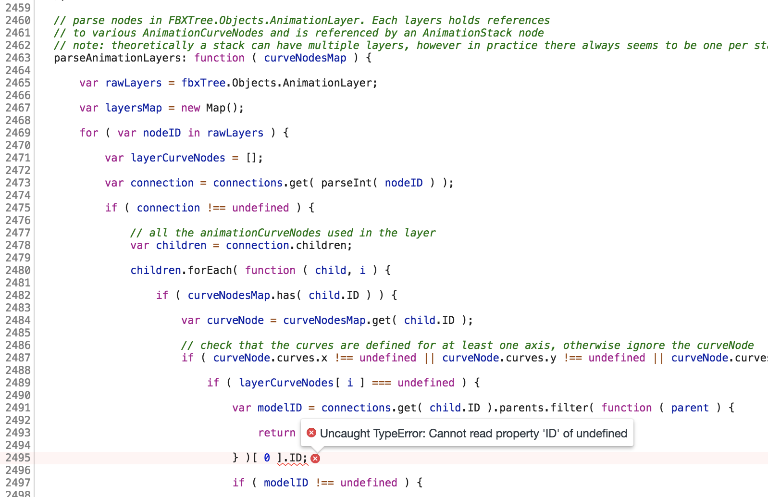The image size is (768, 497).
Task: Click the red error icon after ].ID;
Action: (315, 459)
